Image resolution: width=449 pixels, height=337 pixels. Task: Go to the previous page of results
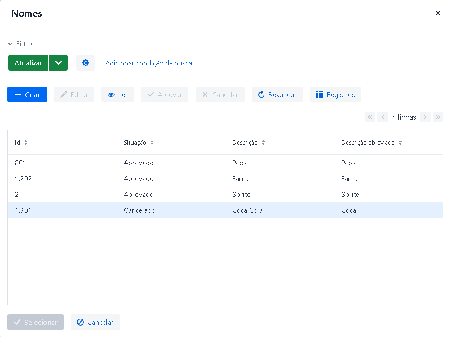point(383,117)
